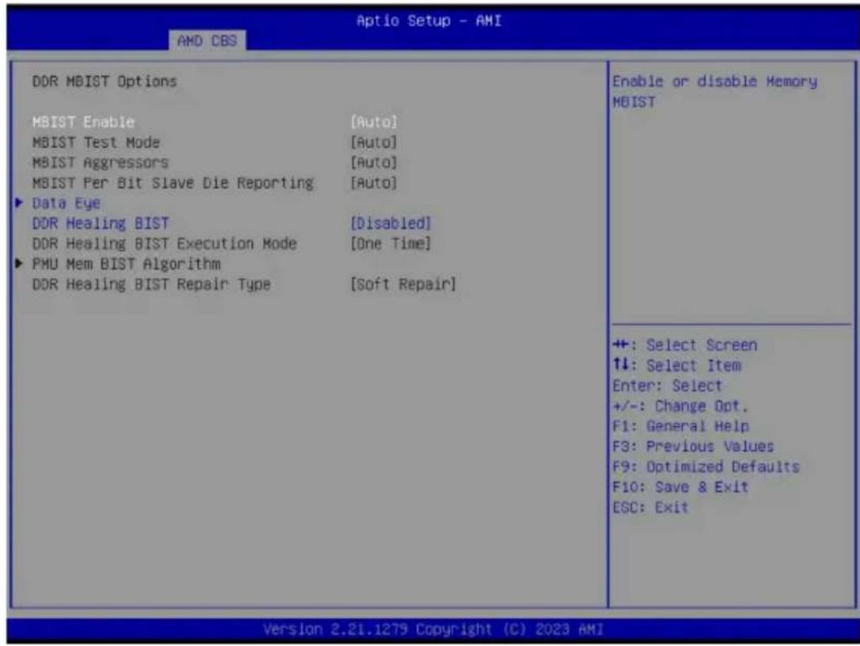Click the Select Screen key hint
The width and height of the screenshot is (860, 646).
pos(685,346)
